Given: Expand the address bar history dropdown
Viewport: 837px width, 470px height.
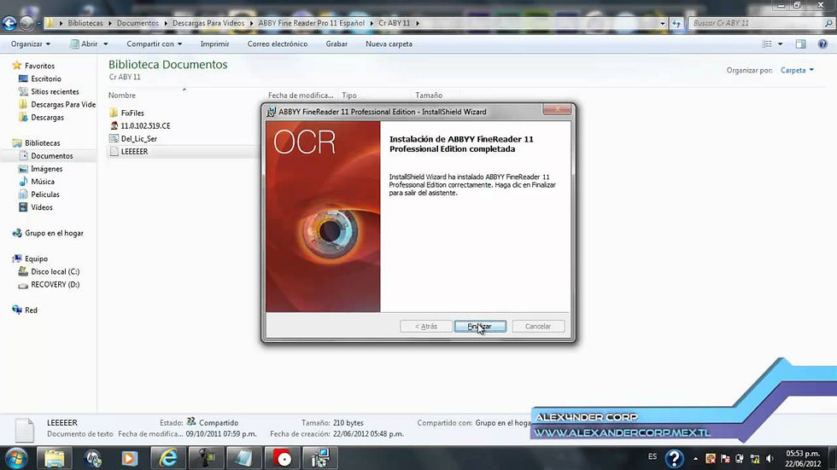Looking at the screenshot, I should tap(663, 23).
